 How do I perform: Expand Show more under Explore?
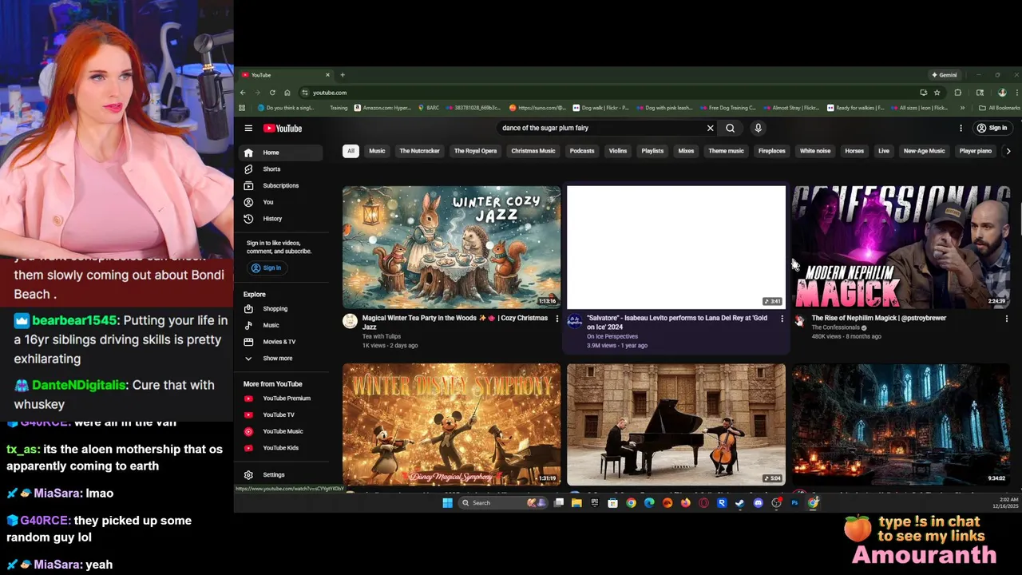[279, 359]
